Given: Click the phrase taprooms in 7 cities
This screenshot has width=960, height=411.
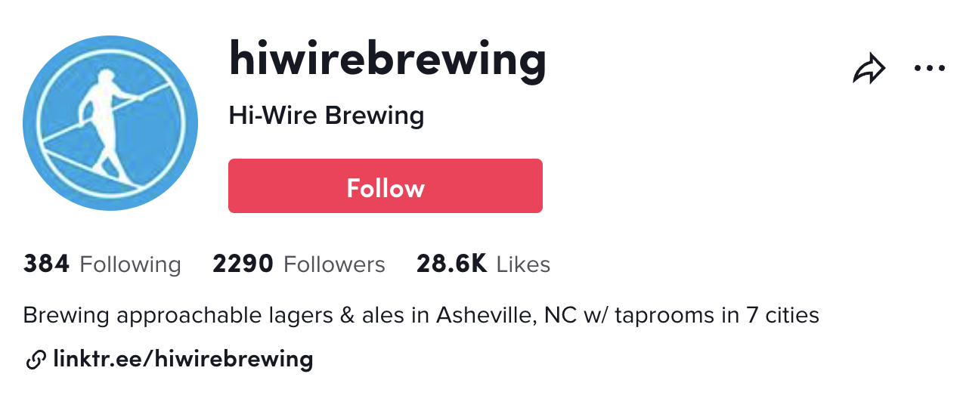Looking at the screenshot, I should (717, 314).
